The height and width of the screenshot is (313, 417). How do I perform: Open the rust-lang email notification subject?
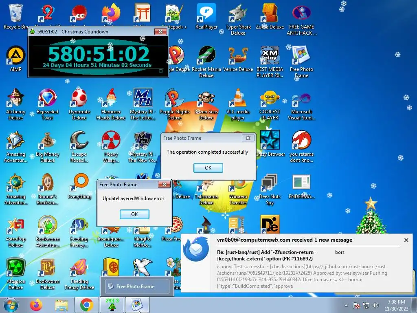[267, 255]
